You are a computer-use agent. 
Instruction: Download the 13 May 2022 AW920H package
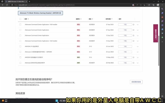click(x=125, y=57)
